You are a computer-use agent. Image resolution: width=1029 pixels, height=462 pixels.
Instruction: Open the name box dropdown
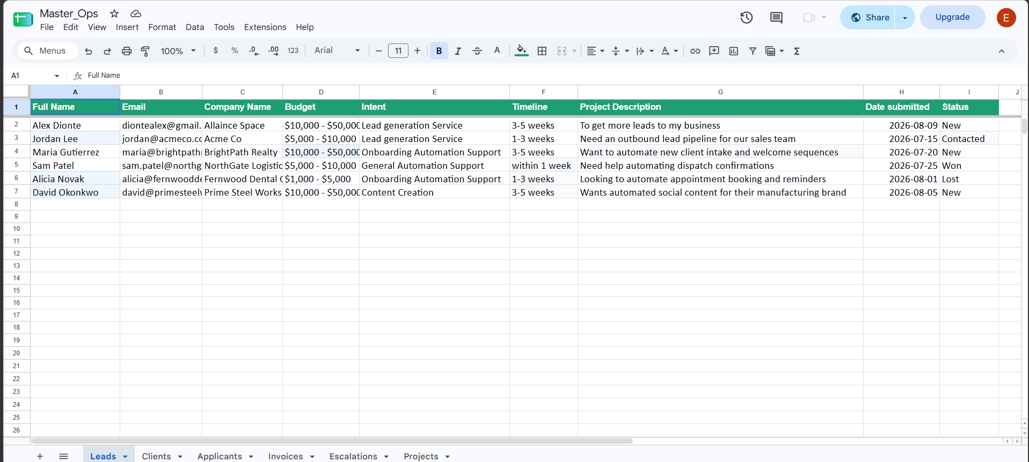click(57, 76)
